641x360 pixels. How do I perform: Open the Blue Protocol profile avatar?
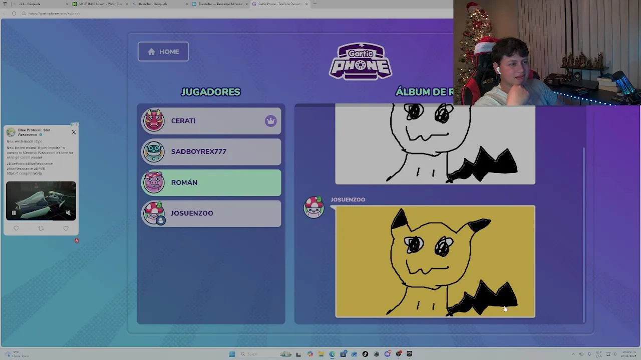[11, 132]
